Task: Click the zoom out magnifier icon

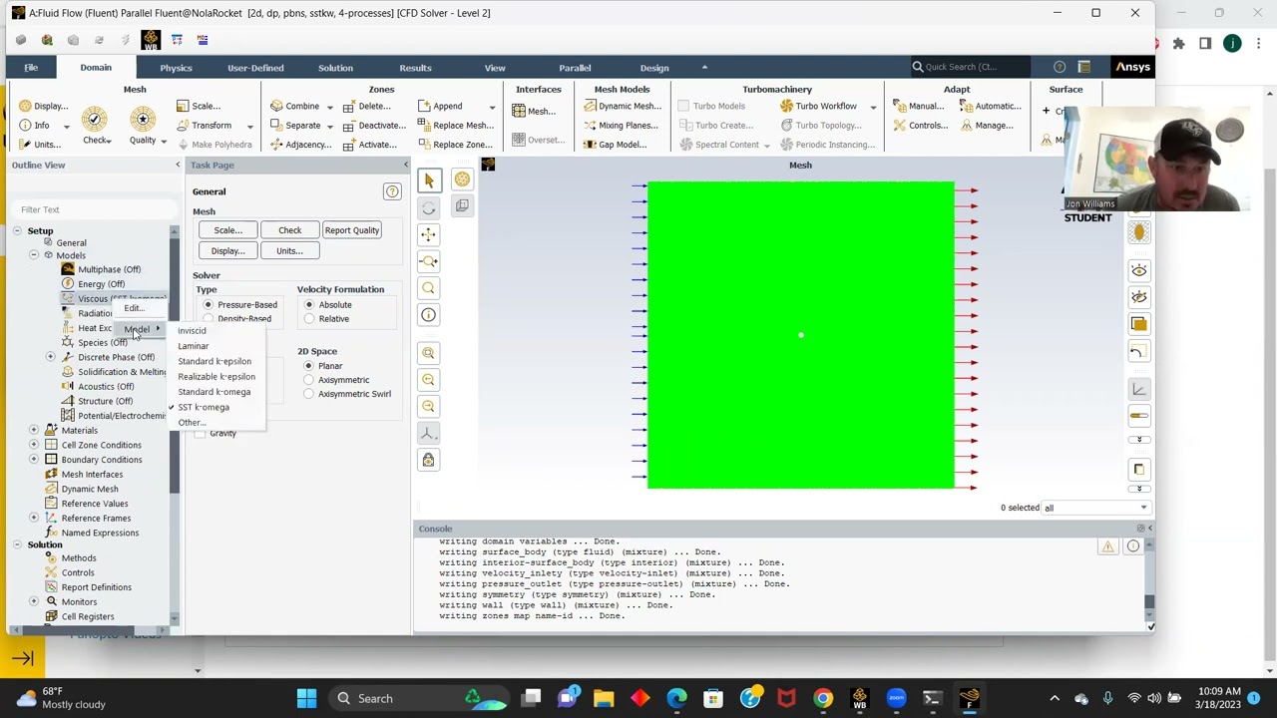Action: pos(429,407)
